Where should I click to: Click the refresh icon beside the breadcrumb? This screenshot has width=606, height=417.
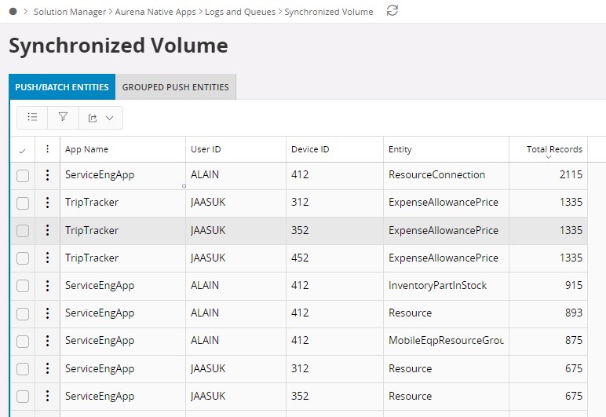point(392,11)
